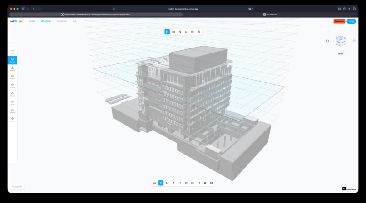Click the blue Logout button
Viewport: 366px width, 203px height.
click(x=351, y=21)
